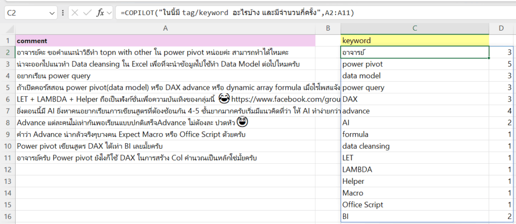Click the yellow "keyword" header cell

click(x=414, y=40)
